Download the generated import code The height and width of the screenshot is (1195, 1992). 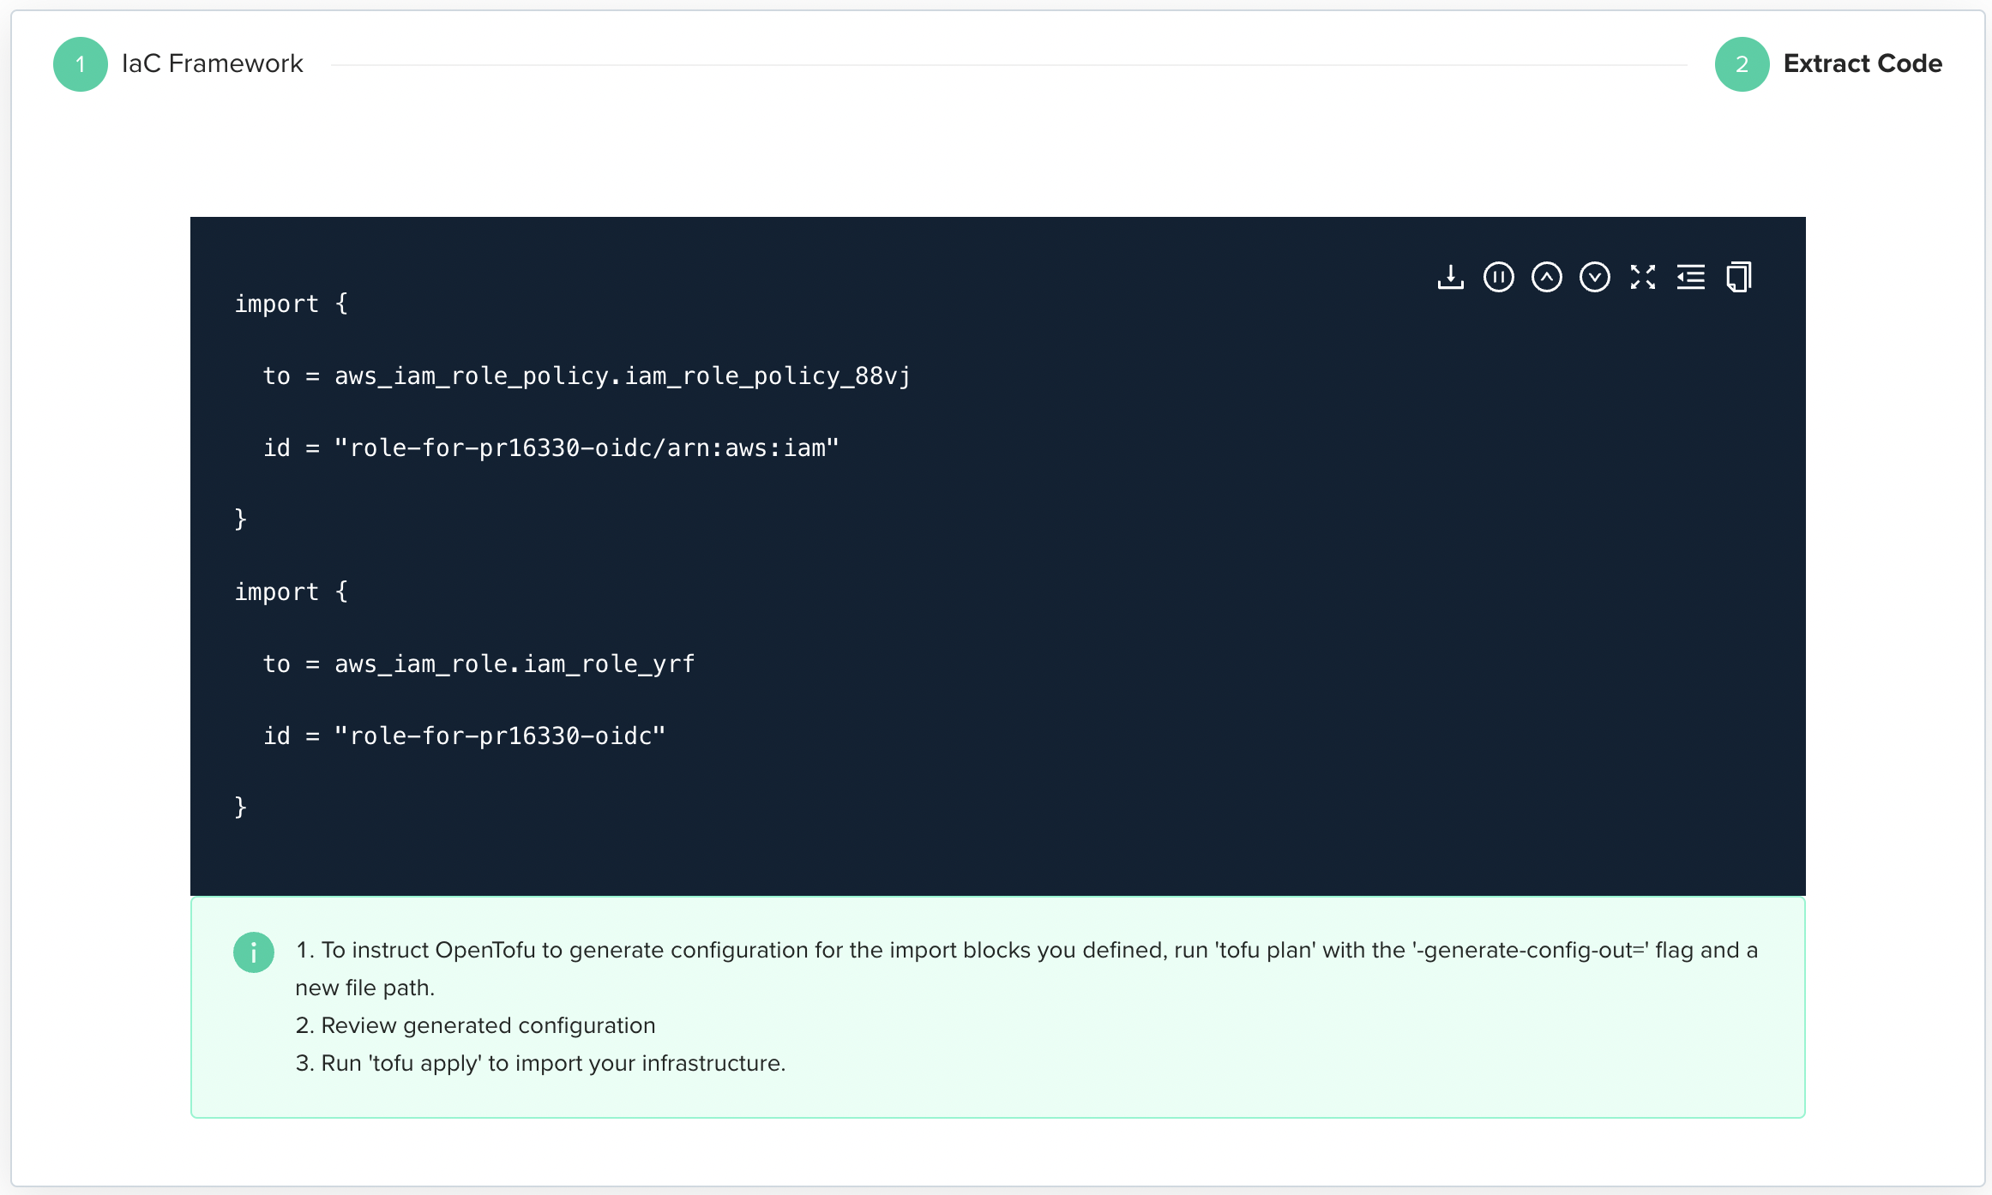pos(1450,277)
